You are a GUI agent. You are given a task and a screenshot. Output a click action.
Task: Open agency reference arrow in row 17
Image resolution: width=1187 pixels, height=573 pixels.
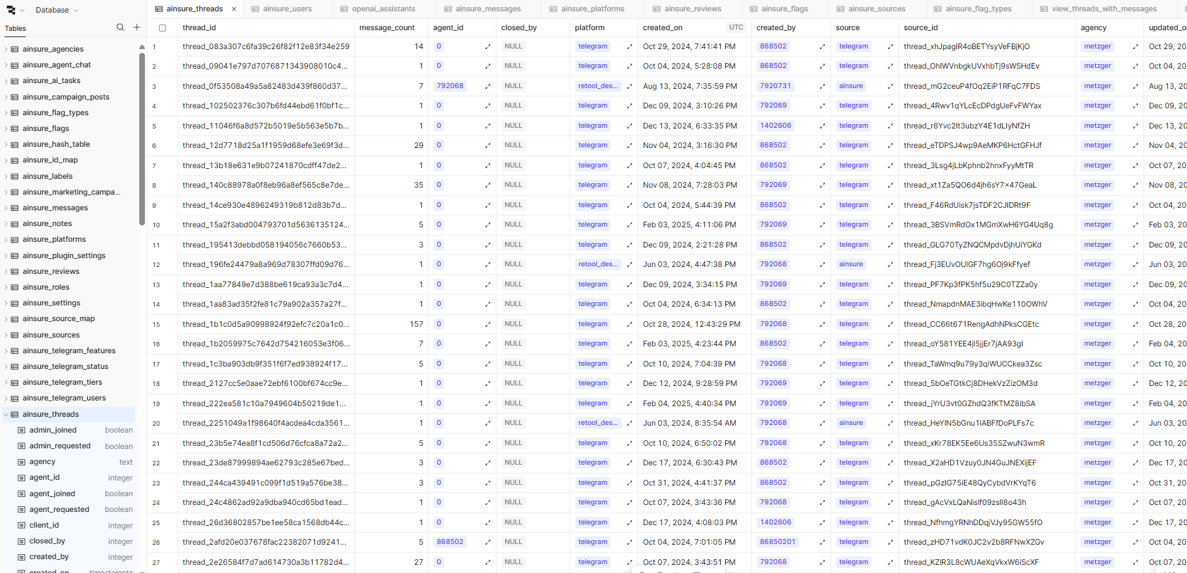tap(1135, 364)
